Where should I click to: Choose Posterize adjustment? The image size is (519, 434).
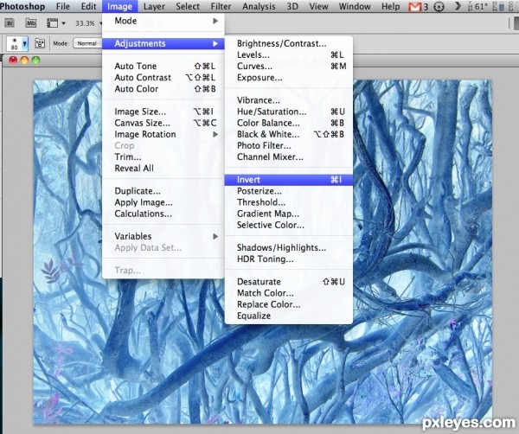coord(289,191)
